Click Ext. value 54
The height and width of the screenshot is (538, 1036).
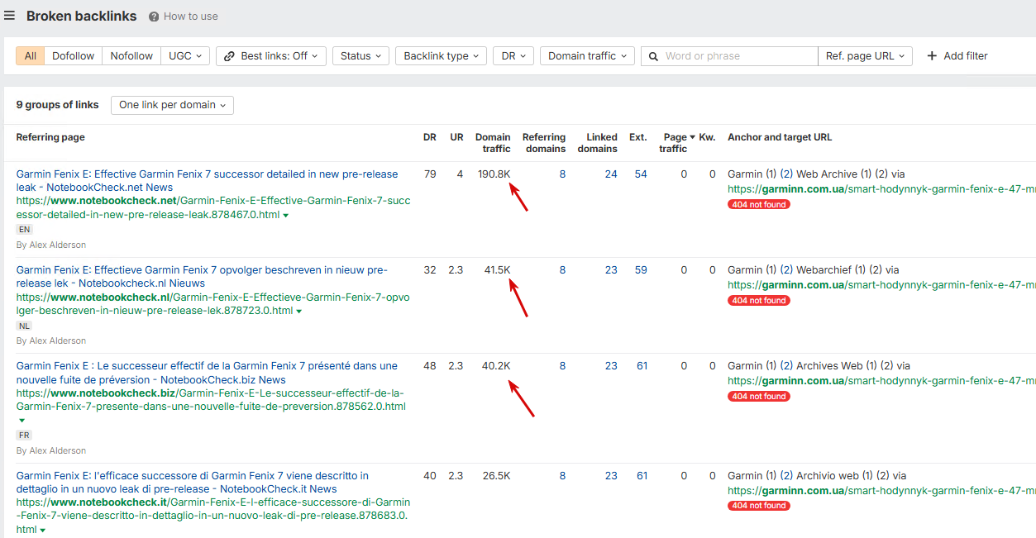(x=641, y=174)
